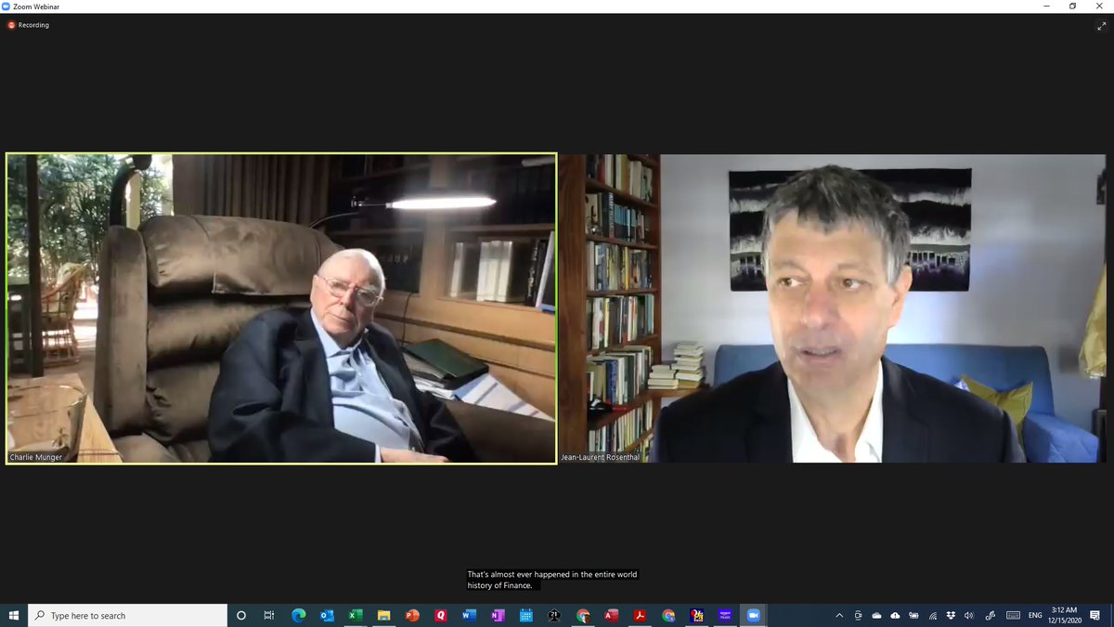Open Word from the taskbar

[x=469, y=615]
